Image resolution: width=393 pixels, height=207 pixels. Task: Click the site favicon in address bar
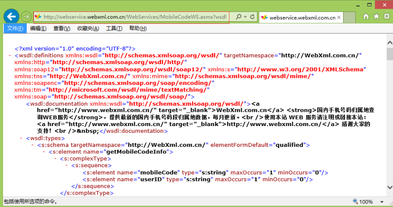pyautogui.click(x=38, y=17)
